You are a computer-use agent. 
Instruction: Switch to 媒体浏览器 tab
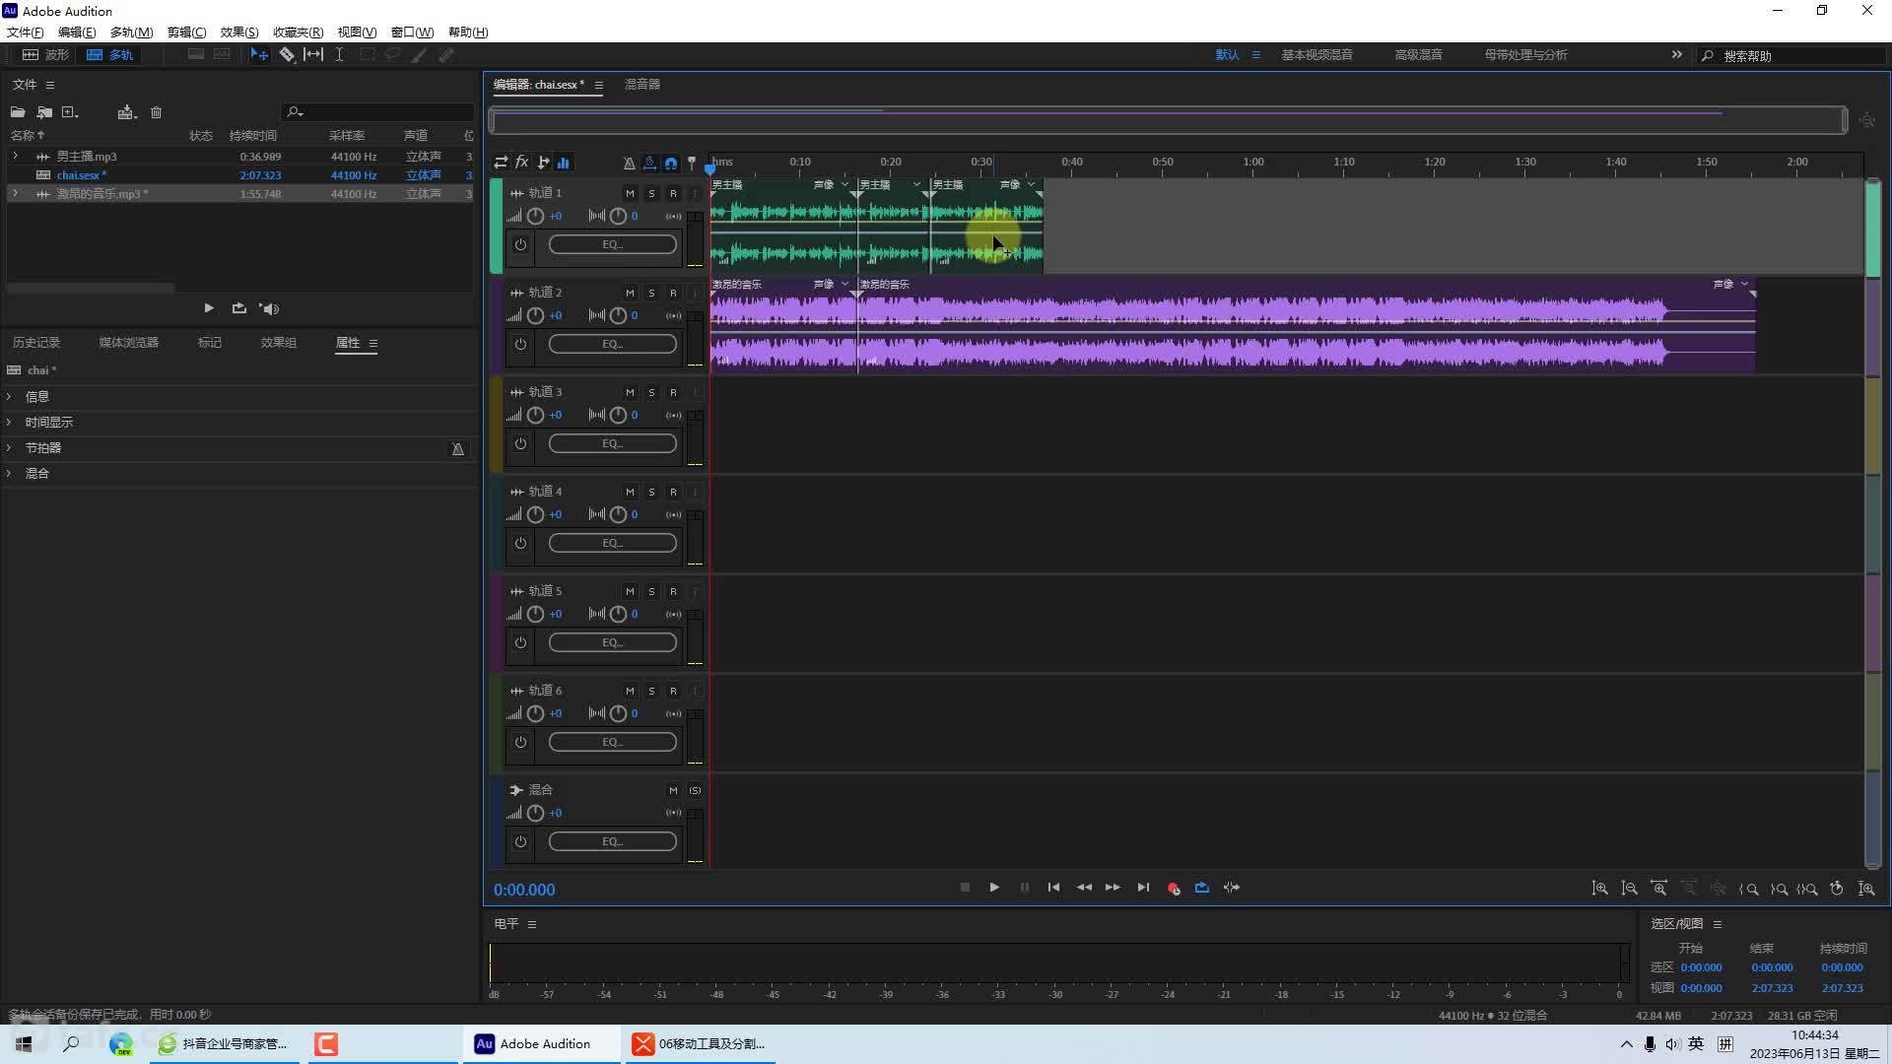128,343
